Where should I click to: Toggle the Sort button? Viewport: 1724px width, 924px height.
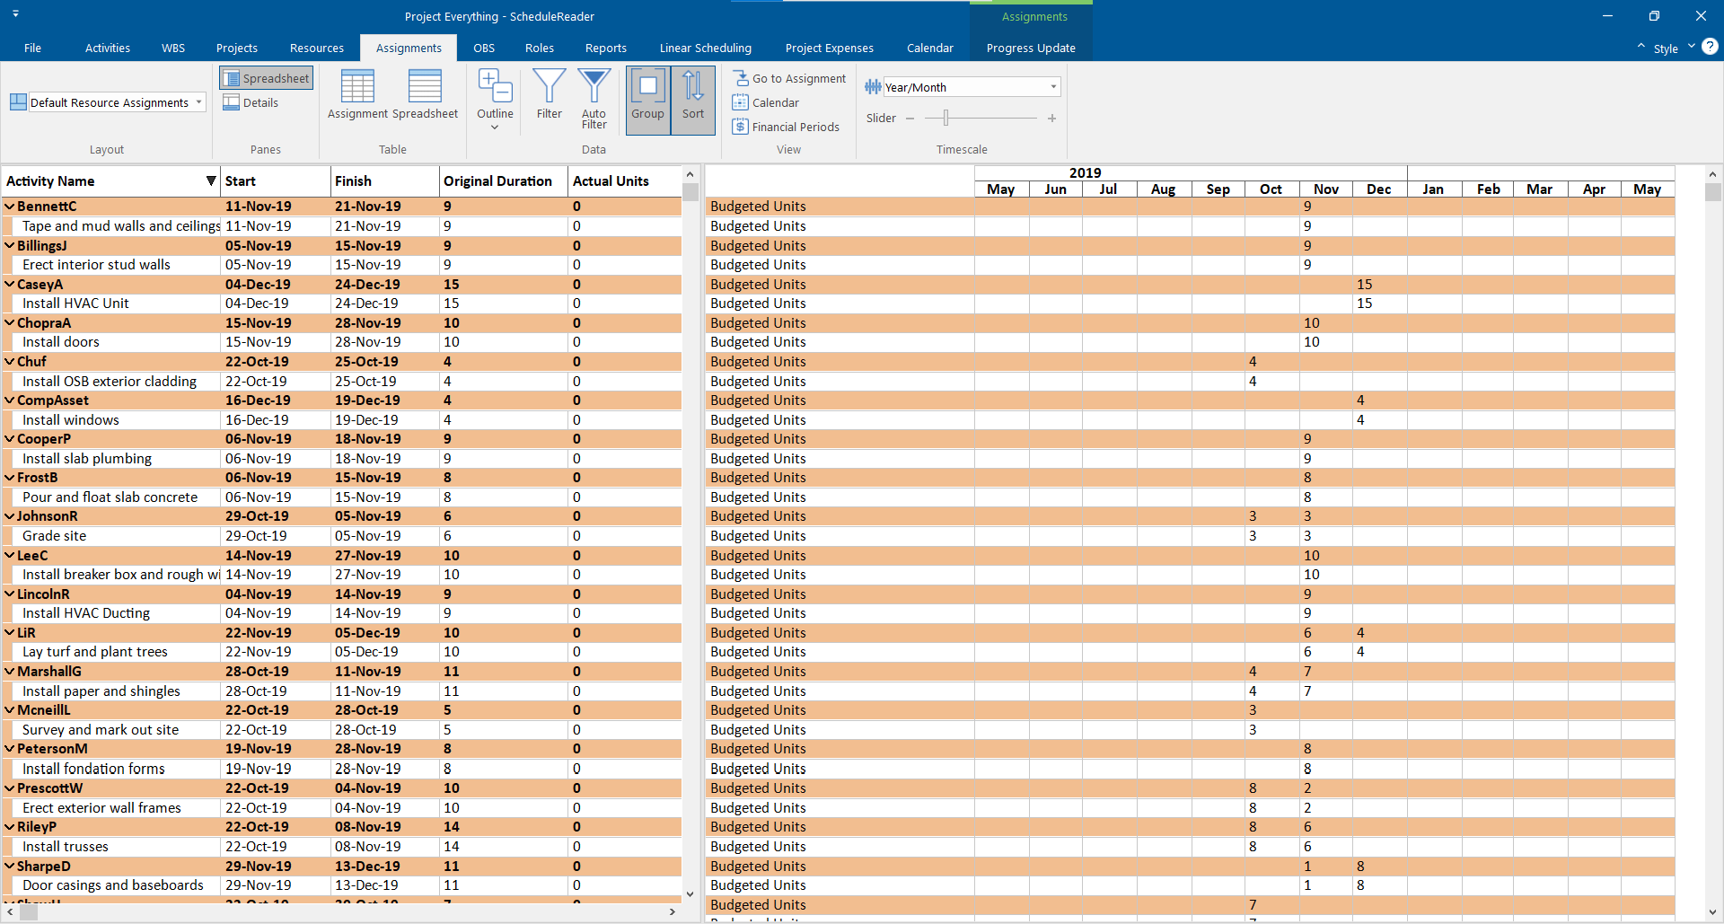(692, 100)
